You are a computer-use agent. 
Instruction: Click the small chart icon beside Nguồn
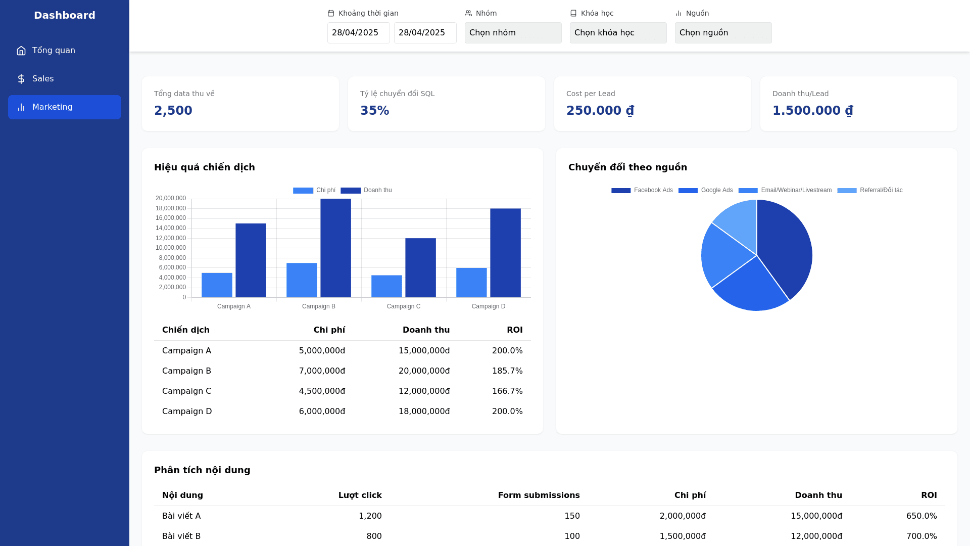pos(678,13)
